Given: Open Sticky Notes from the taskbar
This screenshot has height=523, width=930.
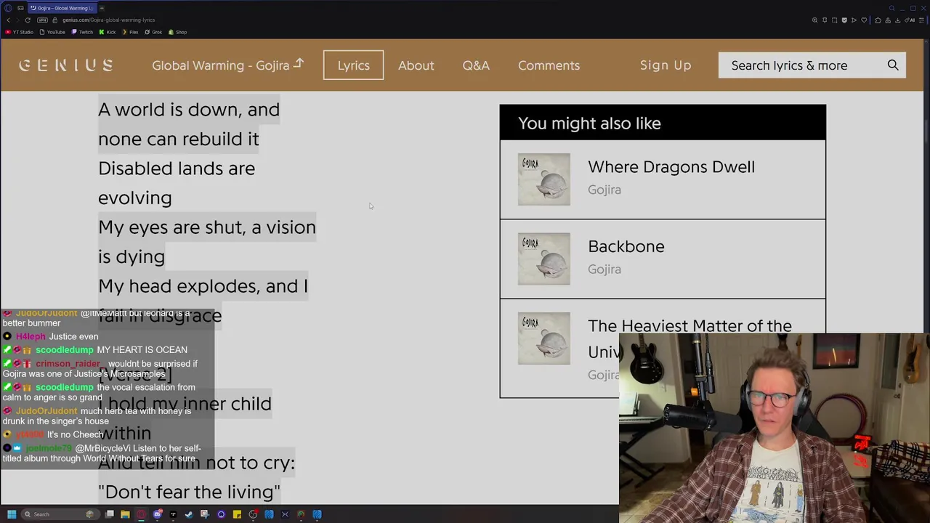Looking at the screenshot, I should click(237, 514).
